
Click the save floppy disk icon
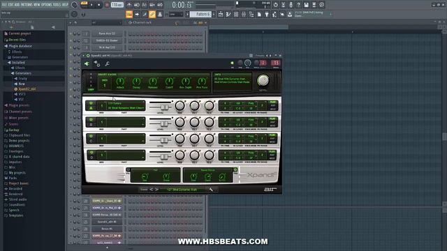tap(306, 5)
